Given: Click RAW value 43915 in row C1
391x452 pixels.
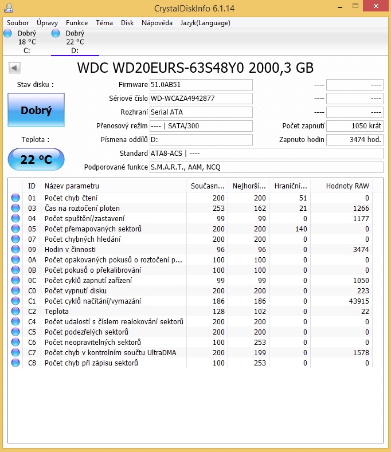Looking at the screenshot, I should 359,301.
